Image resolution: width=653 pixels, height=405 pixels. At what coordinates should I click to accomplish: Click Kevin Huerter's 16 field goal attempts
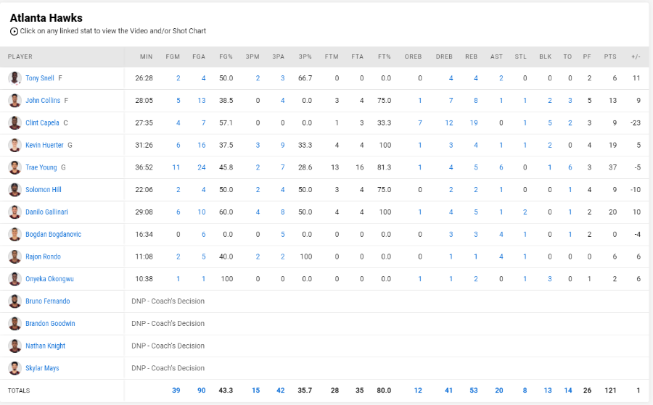click(x=202, y=145)
